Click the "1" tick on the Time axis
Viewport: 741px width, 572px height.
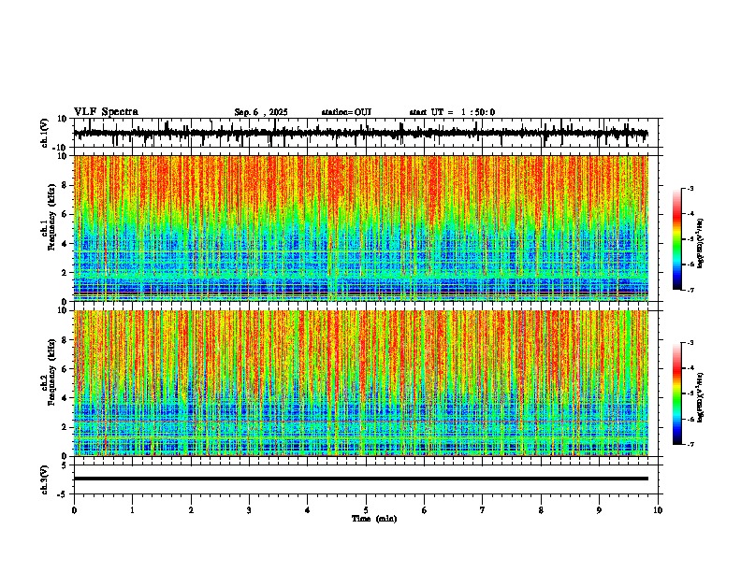coord(132,510)
